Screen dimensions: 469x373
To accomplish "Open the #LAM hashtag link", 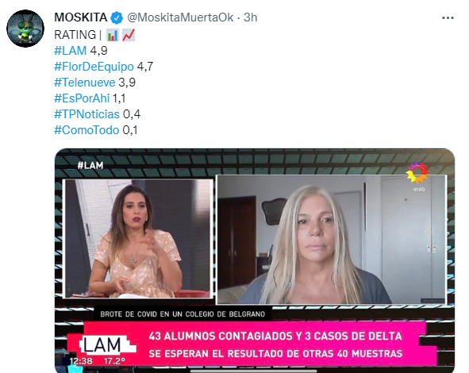I will click(71, 51).
